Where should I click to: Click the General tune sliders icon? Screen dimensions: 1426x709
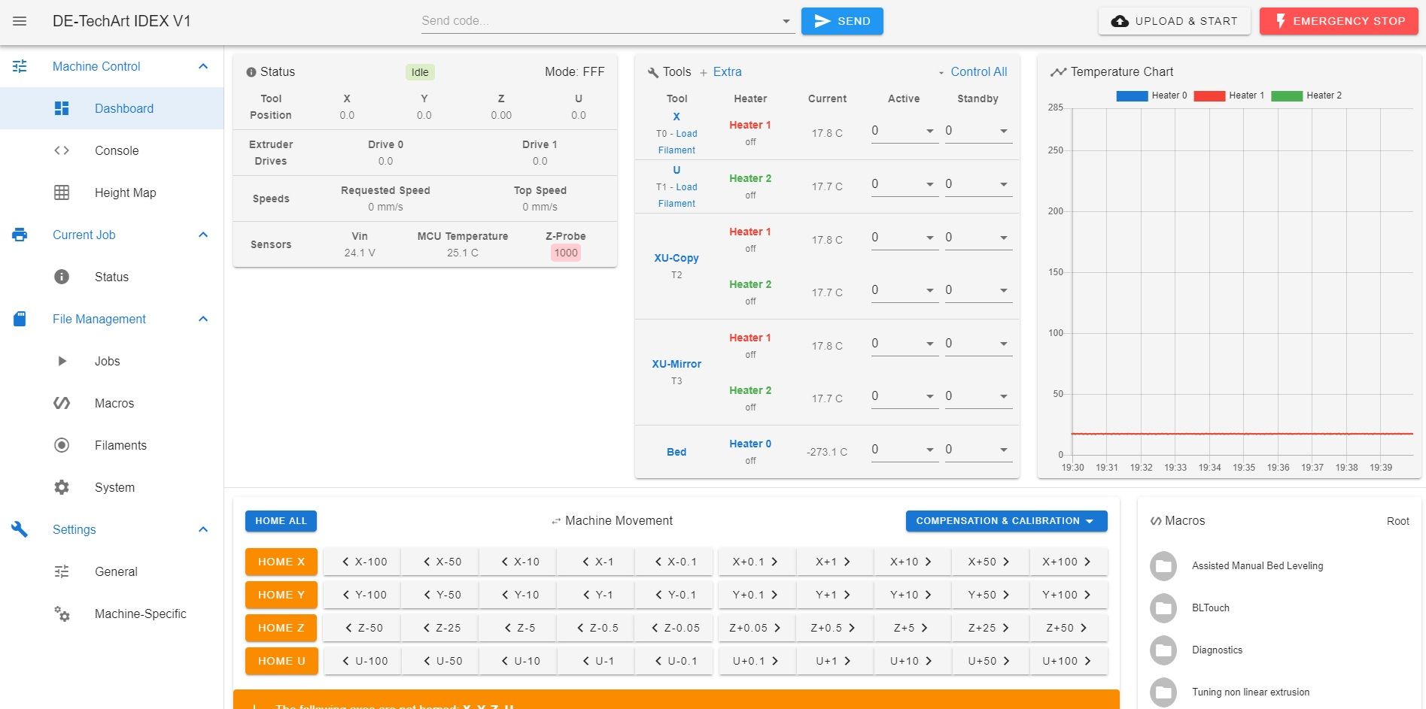[62, 571]
